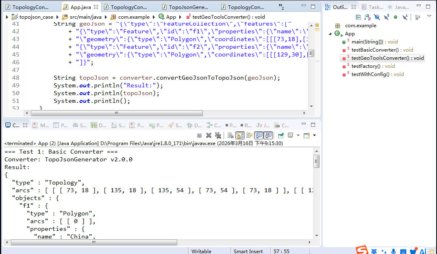Screen dimensions: 437x254
Task: Open the Debug view tab
Action: coord(194,125)
